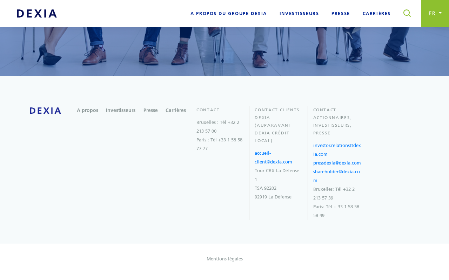The width and height of the screenshot is (449, 280).
Task: Open the Investisseurs menu in the header
Action: (299, 14)
